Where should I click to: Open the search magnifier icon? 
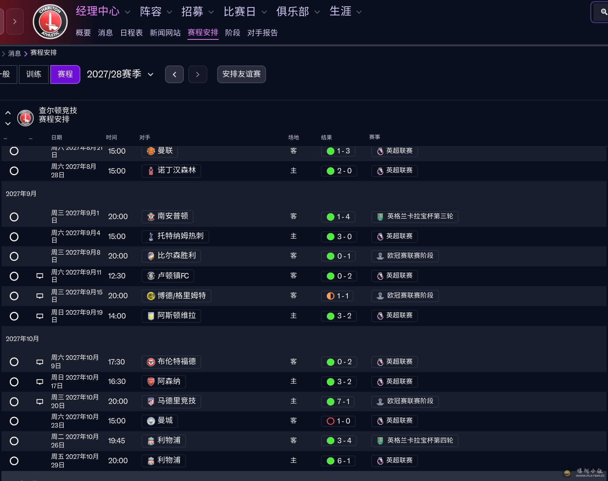pos(604,12)
